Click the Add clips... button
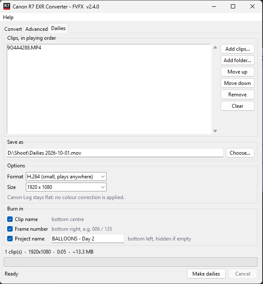263x284 pixels. [238, 49]
